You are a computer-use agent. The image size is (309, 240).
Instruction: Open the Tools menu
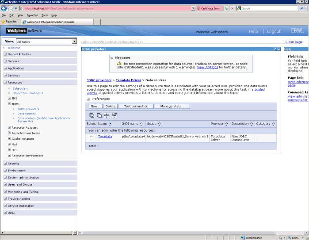[45, 15]
